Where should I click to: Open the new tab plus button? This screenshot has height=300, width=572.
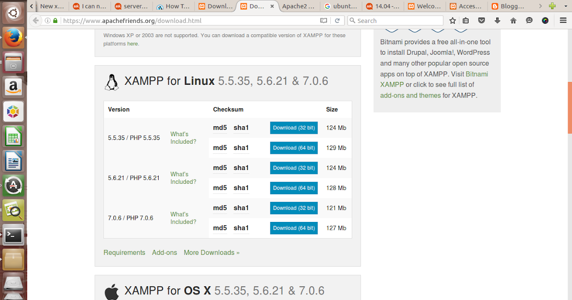[x=552, y=6]
